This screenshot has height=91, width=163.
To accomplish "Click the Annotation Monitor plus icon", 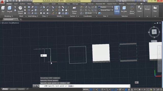I will [145, 89].
